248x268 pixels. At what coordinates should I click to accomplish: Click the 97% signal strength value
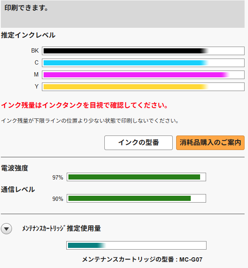[58, 177]
